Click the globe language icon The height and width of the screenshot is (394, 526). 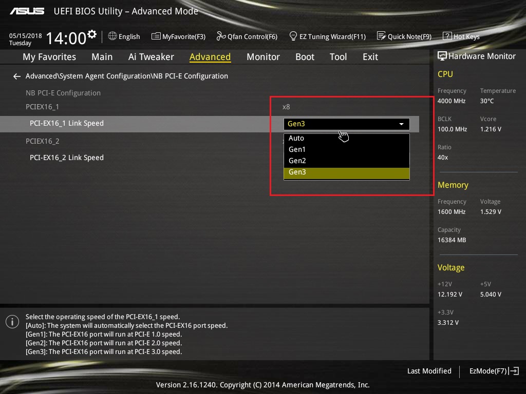pyautogui.click(x=112, y=36)
